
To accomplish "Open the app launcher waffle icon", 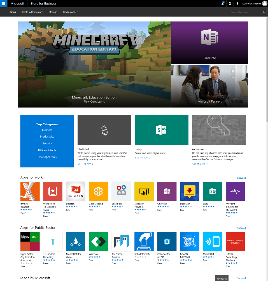I will (4, 4).
